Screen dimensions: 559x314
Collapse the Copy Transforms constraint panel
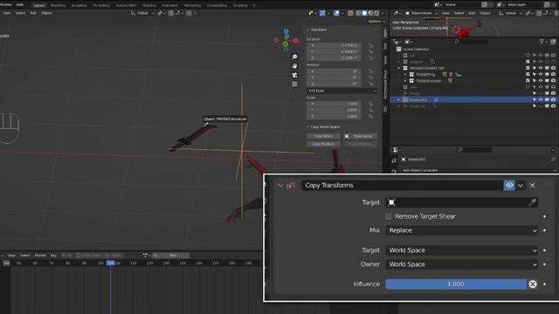click(280, 185)
